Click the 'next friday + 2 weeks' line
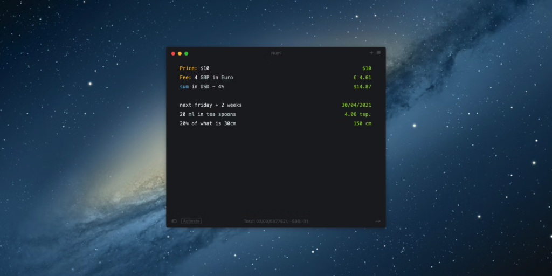 point(211,105)
